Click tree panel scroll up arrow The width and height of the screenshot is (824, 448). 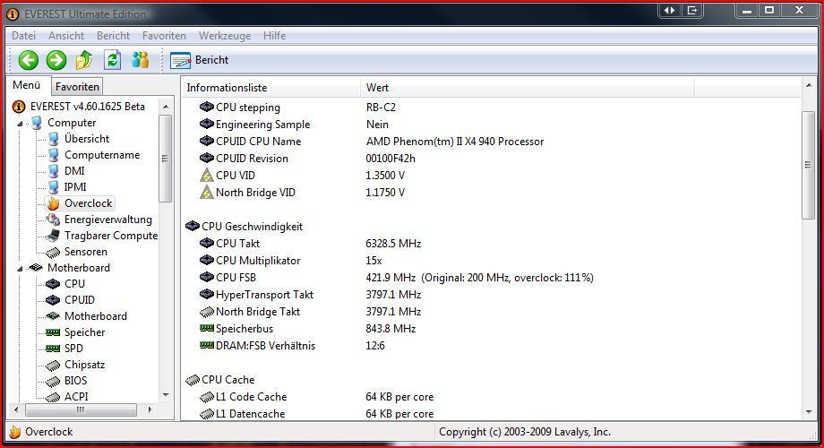(x=166, y=107)
